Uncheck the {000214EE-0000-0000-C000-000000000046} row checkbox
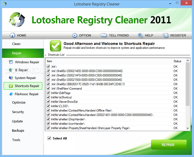The image size is (194, 157). [48, 71]
